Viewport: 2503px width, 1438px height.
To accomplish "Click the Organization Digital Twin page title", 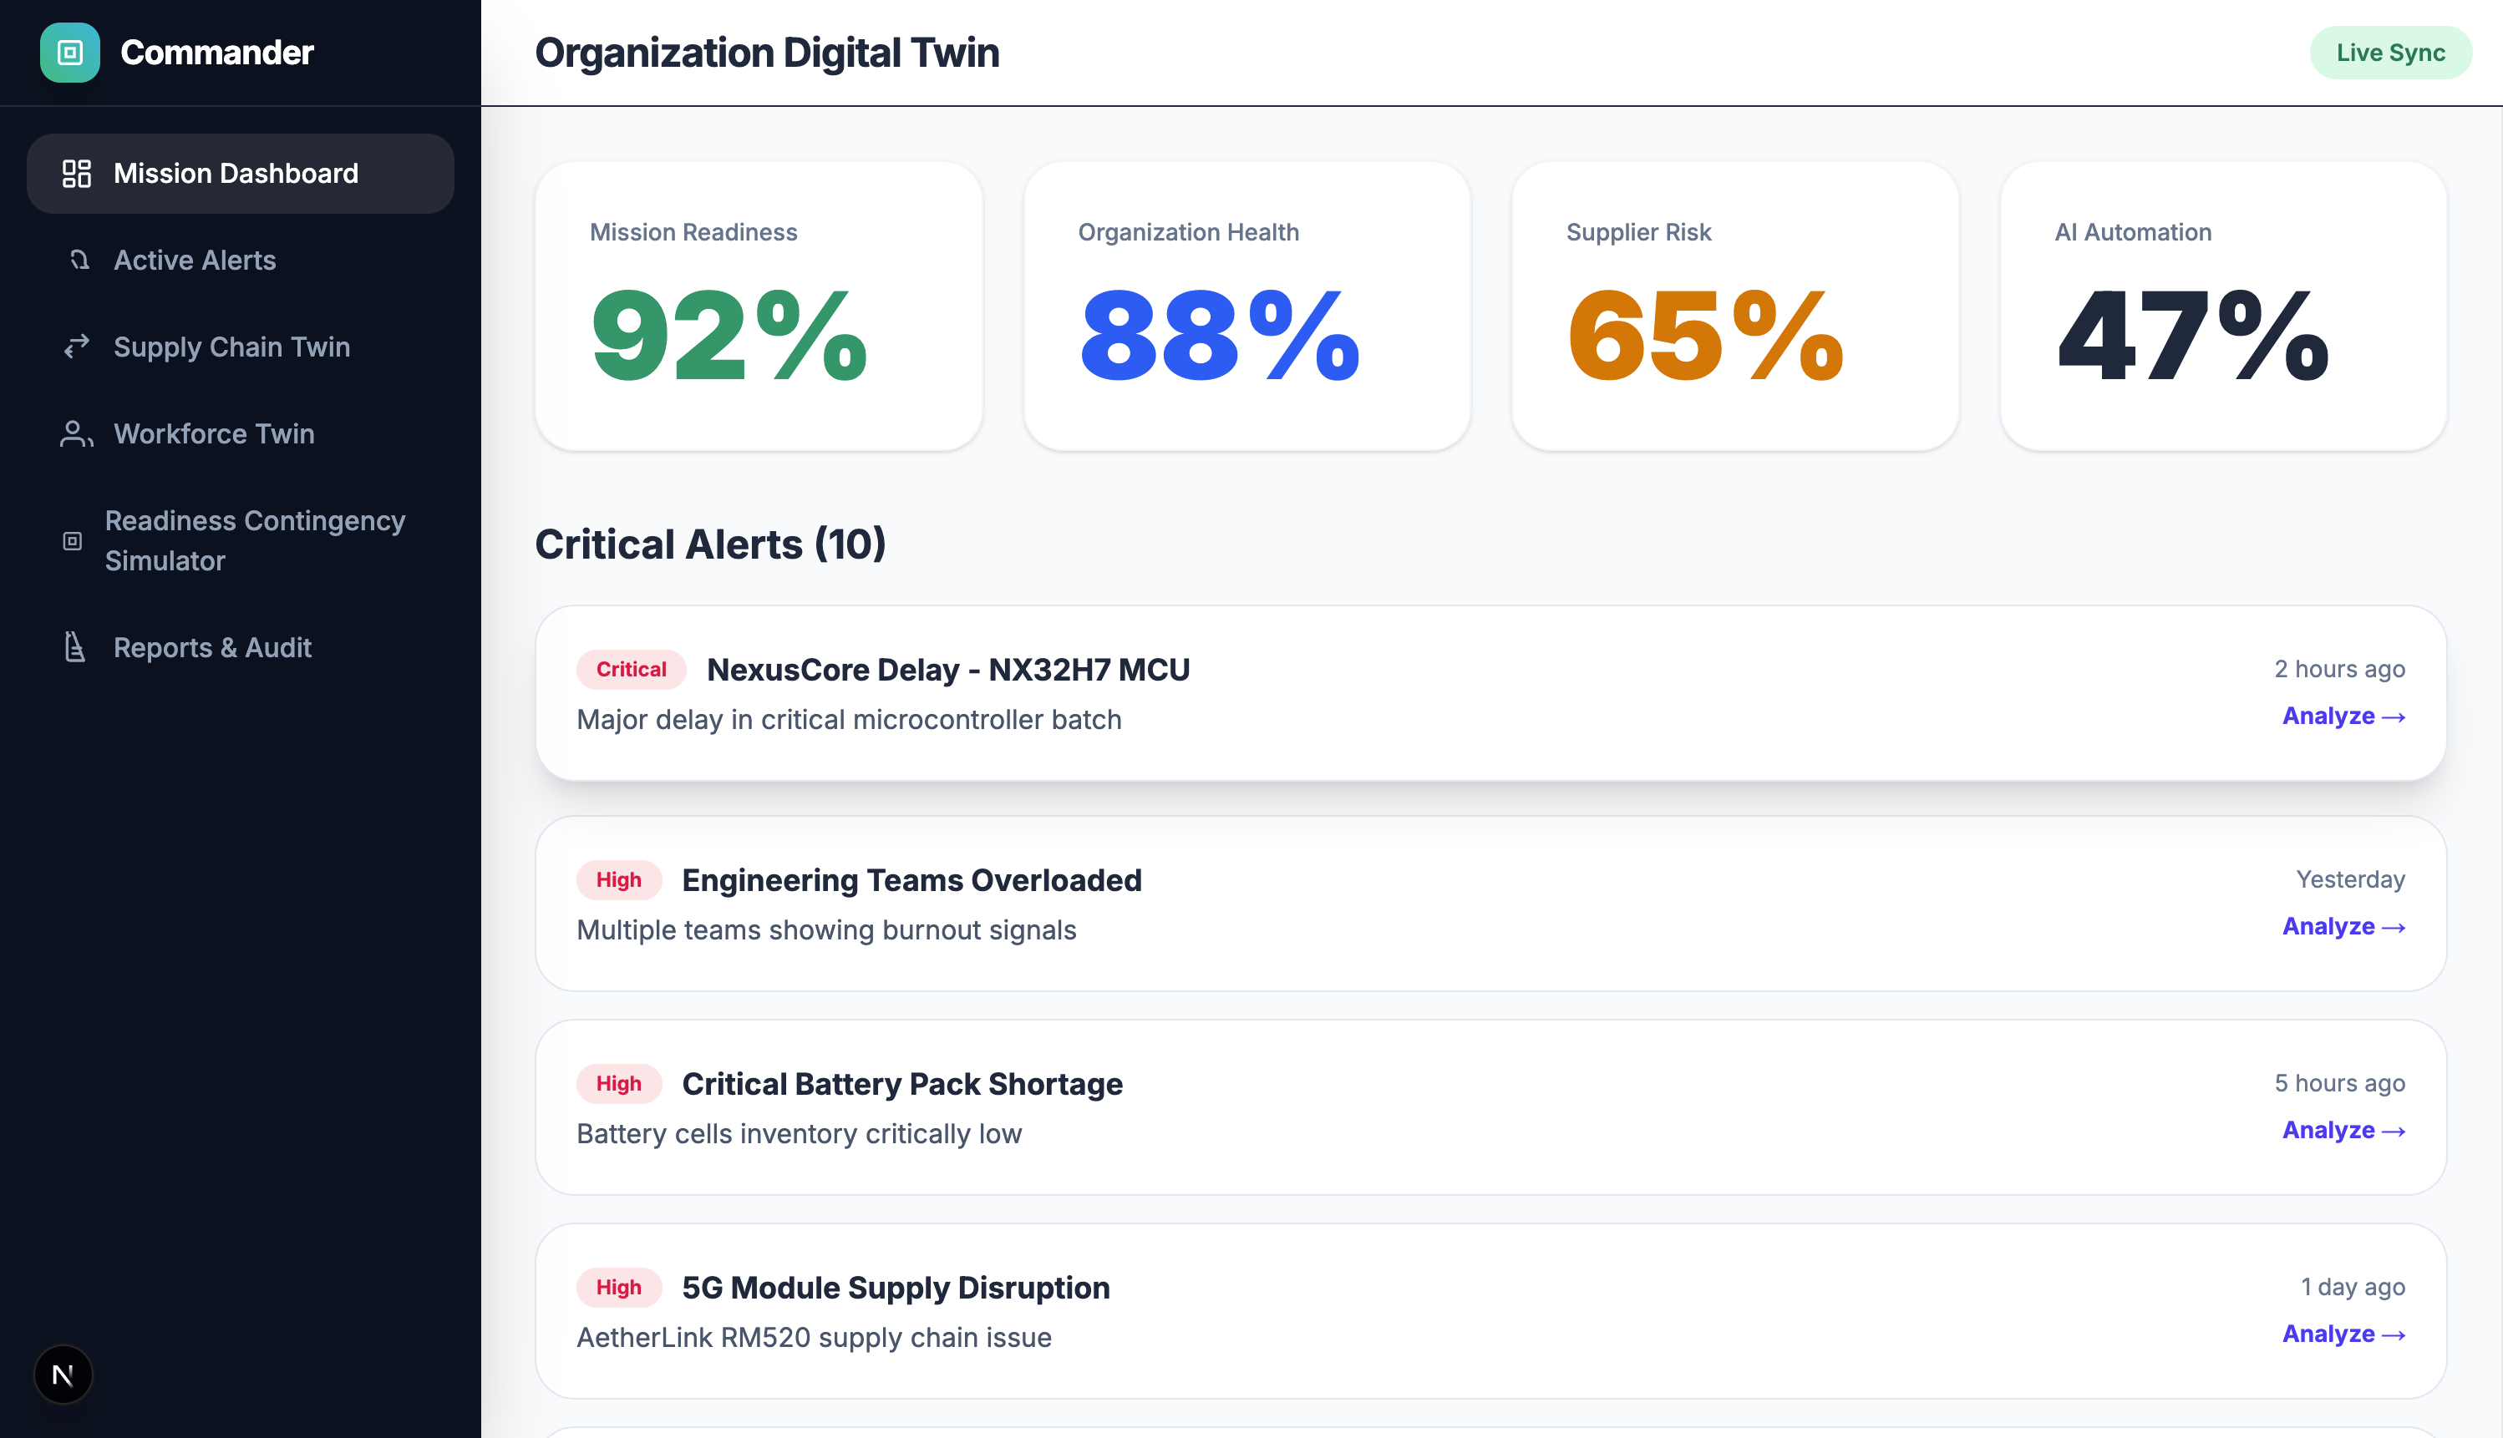I will (768, 53).
